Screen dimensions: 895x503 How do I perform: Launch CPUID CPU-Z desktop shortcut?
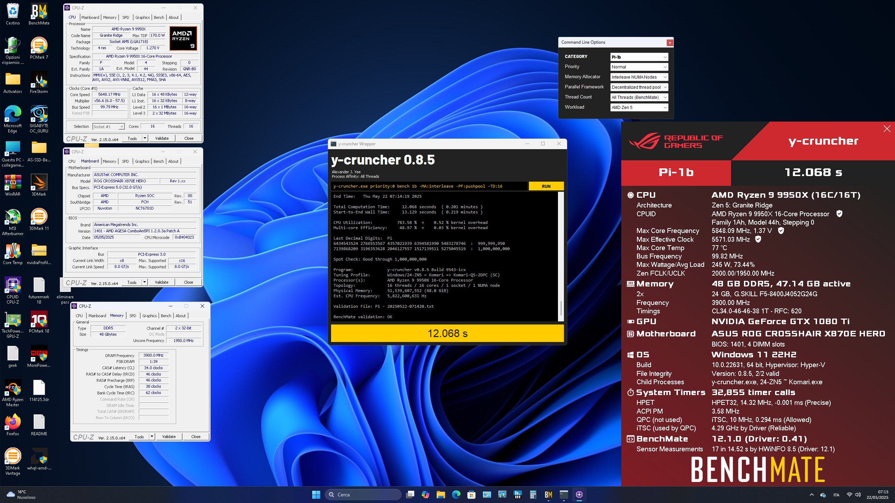tap(13, 290)
